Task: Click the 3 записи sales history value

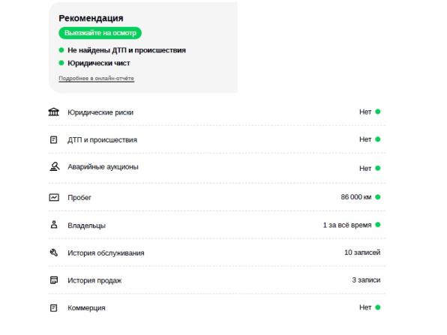Action: 366,280
